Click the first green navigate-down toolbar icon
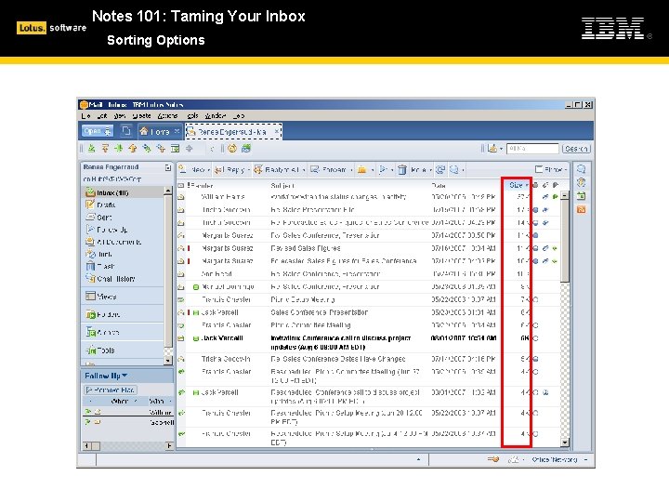Viewport: 669px width, 502px height. tap(91, 149)
